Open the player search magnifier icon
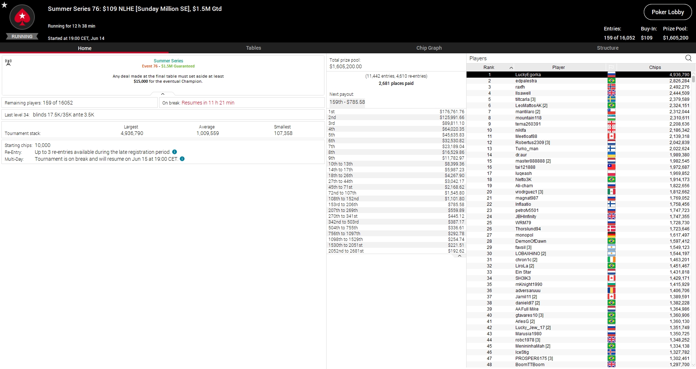Viewport: 696px width, 369px height. (688, 58)
